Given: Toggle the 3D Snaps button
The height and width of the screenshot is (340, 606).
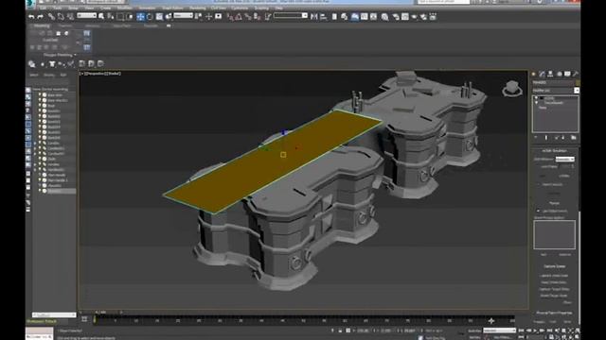Looking at the screenshot, I should [x=230, y=17].
